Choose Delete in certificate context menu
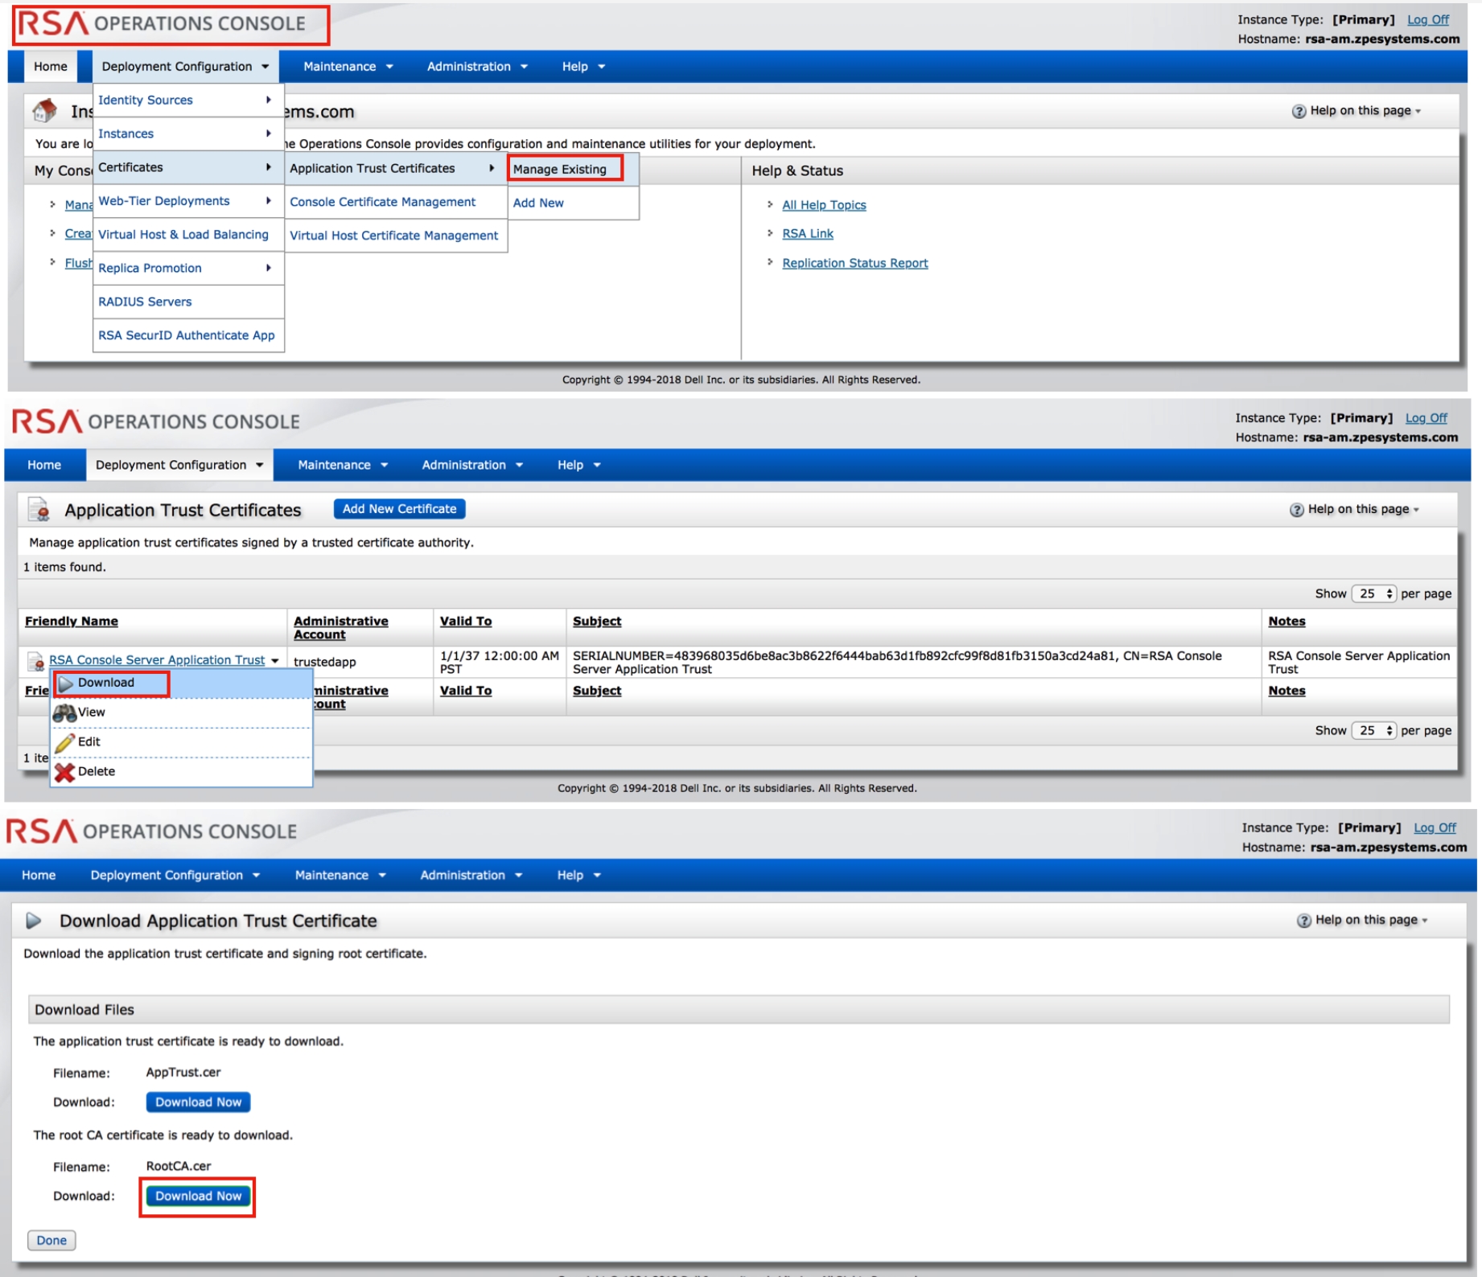Screen dimensions: 1482x1277 tap(182, 772)
